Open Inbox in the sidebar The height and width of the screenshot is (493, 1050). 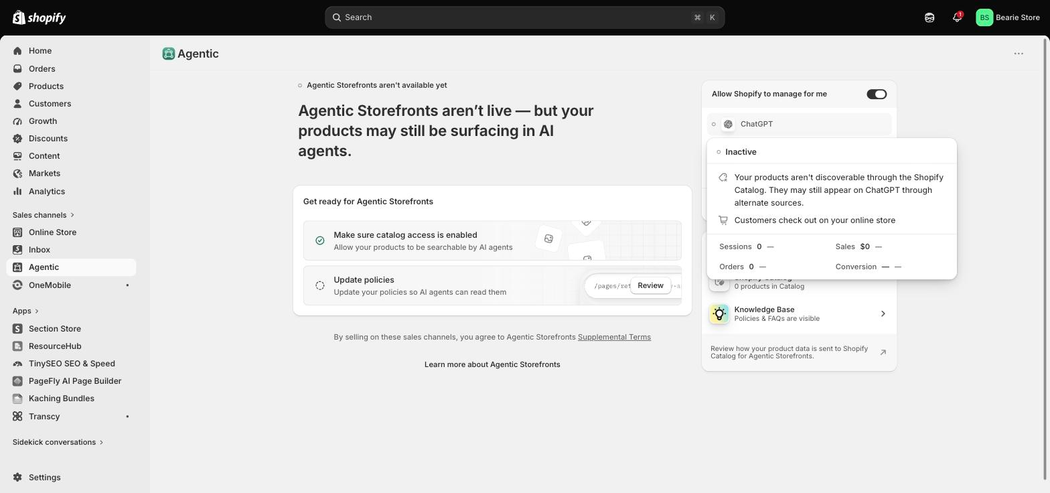coord(71,249)
